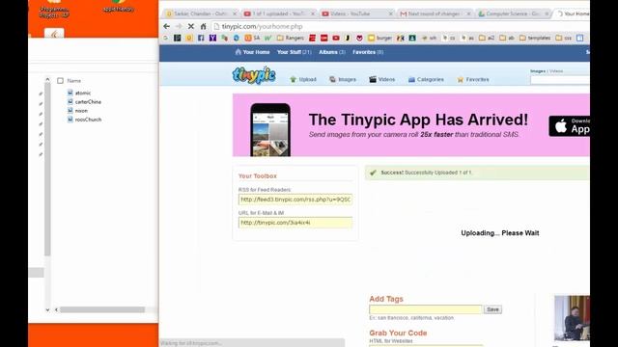Viewport: 618px width, 347px height.
Task: Open Videos section on tinypic
Action: click(382, 79)
